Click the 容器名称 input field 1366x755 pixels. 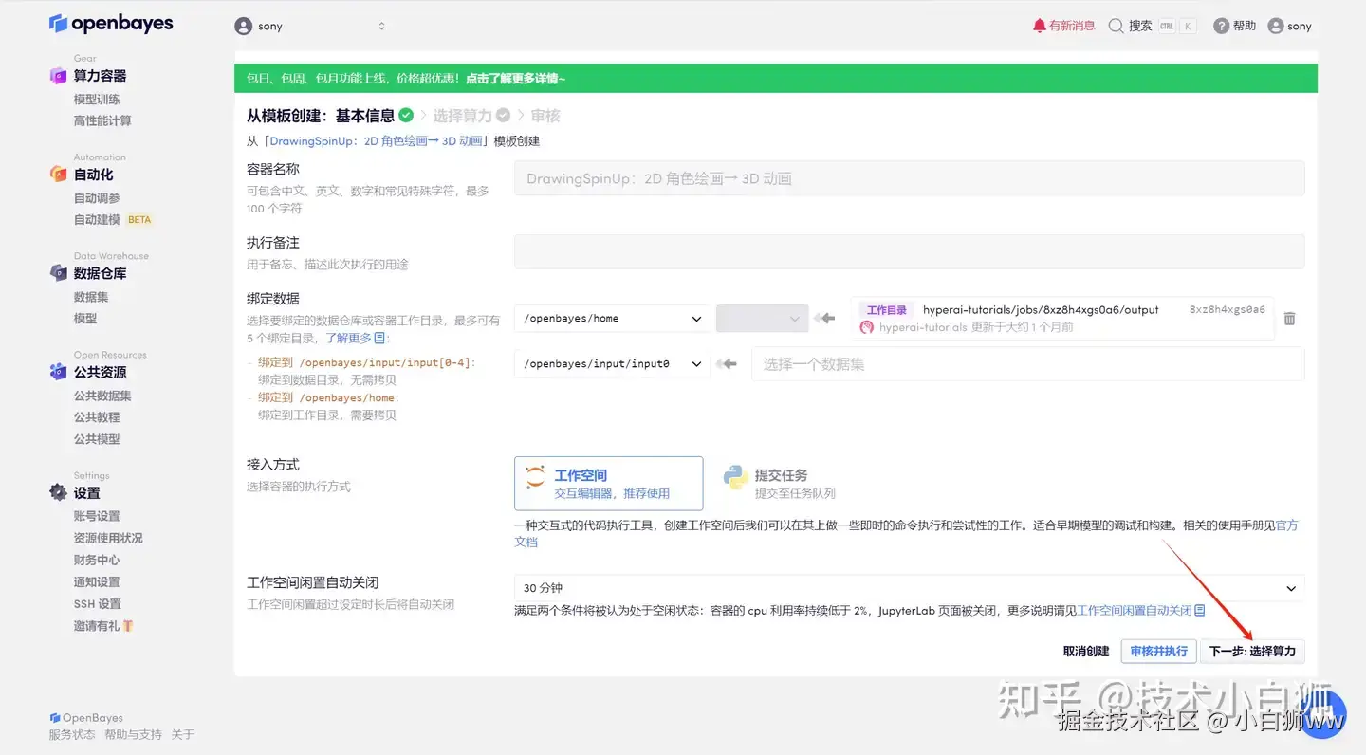point(909,178)
